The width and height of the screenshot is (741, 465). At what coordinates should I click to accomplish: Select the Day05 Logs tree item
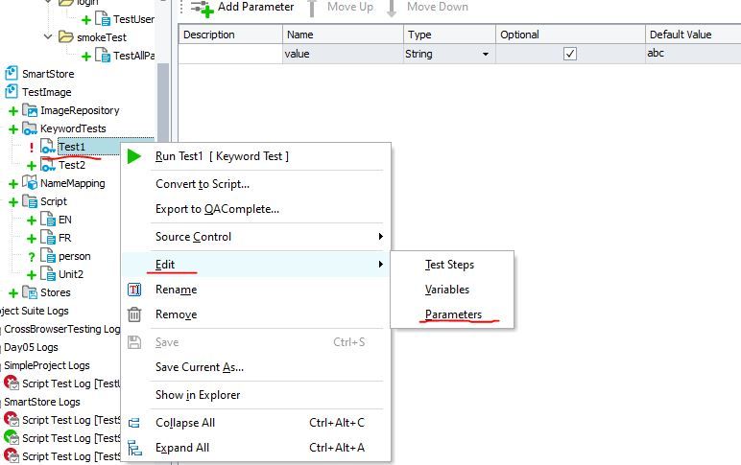(x=31, y=347)
